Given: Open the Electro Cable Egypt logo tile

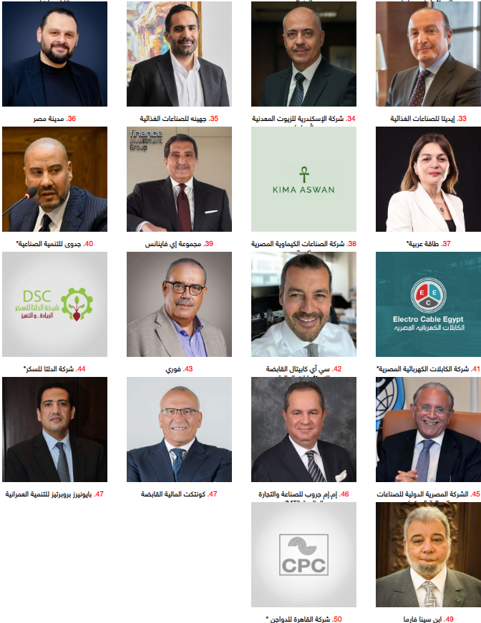Looking at the screenshot, I should [x=429, y=305].
